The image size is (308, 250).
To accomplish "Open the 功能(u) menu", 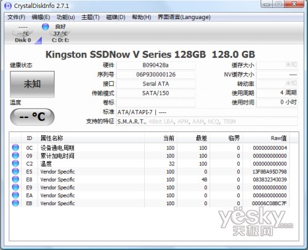I will click(65, 17).
